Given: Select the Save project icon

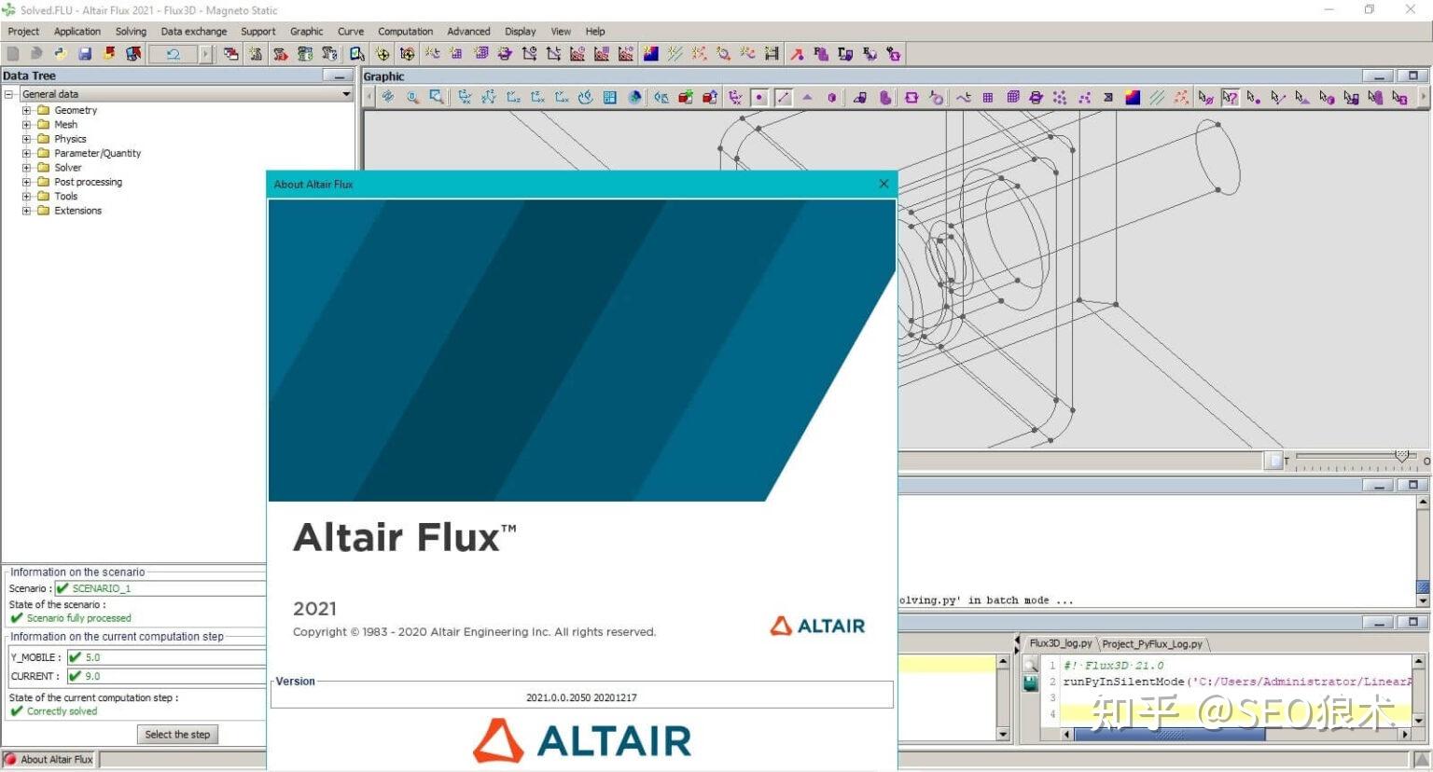Looking at the screenshot, I should pyautogui.click(x=86, y=53).
